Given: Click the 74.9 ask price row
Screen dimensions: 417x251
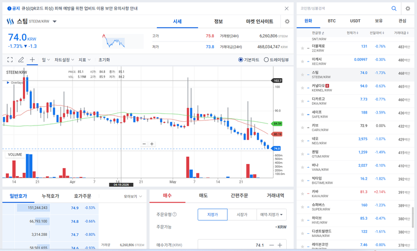Looking at the screenshot, I should [51, 208].
